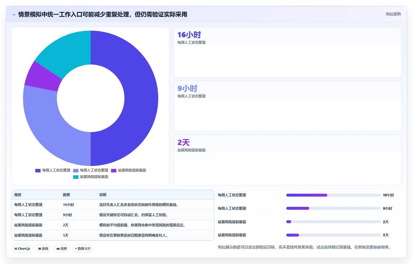Toggle the cyan legend swatch
413x264 pixels.
76,177
